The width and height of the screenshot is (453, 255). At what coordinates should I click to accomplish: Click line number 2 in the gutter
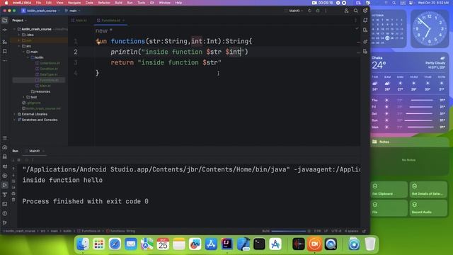(x=76, y=52)
